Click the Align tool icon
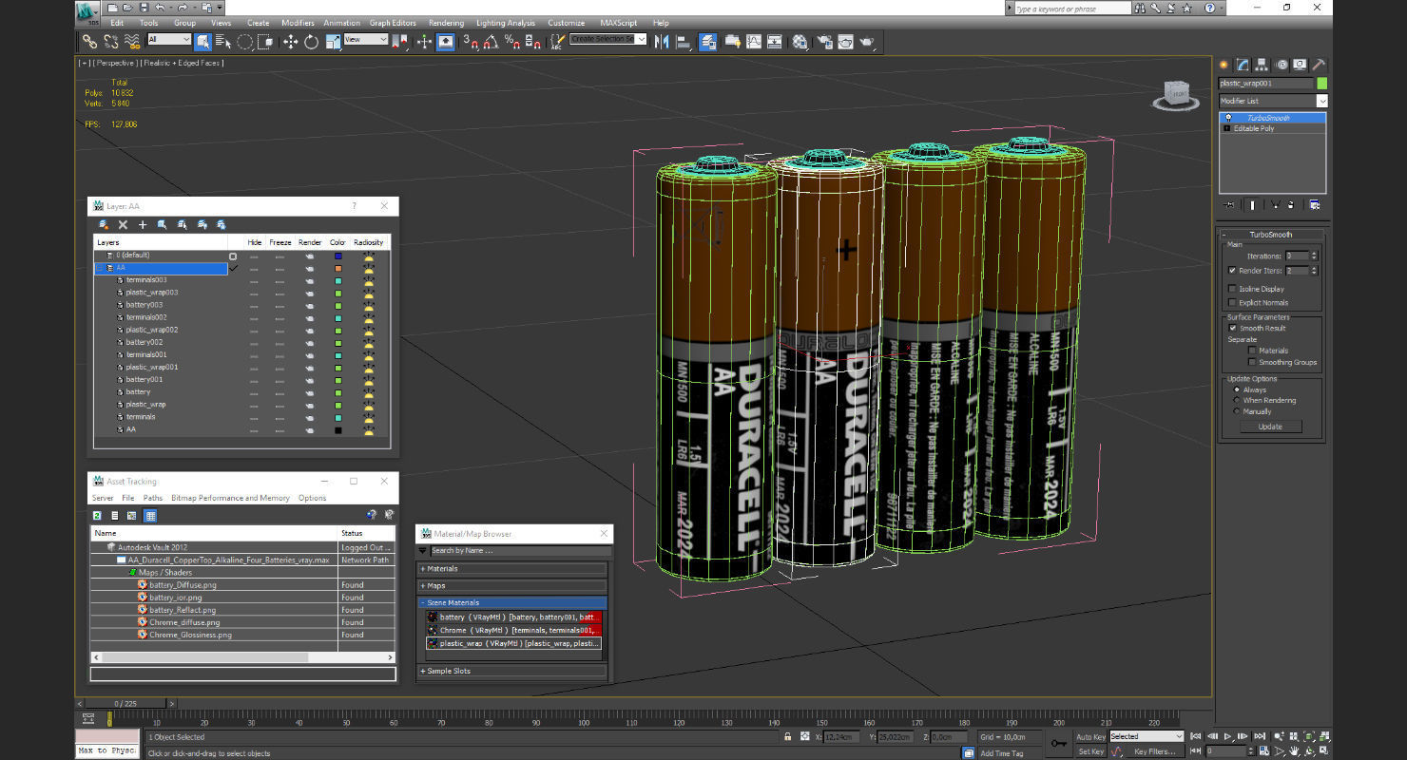Screen dimensions: 1407x760 click(x=683, y=42)
